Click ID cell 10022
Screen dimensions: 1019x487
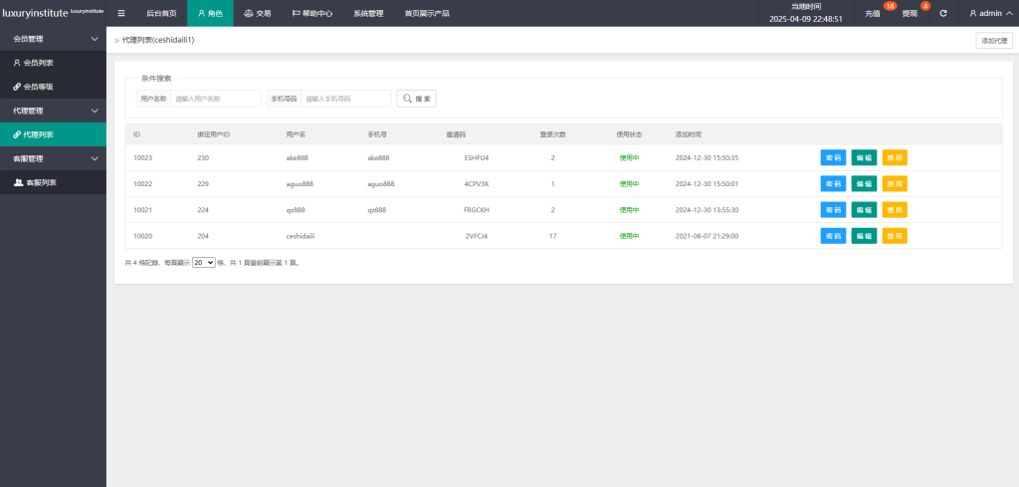pyautogui.click(x=142, y=184)
